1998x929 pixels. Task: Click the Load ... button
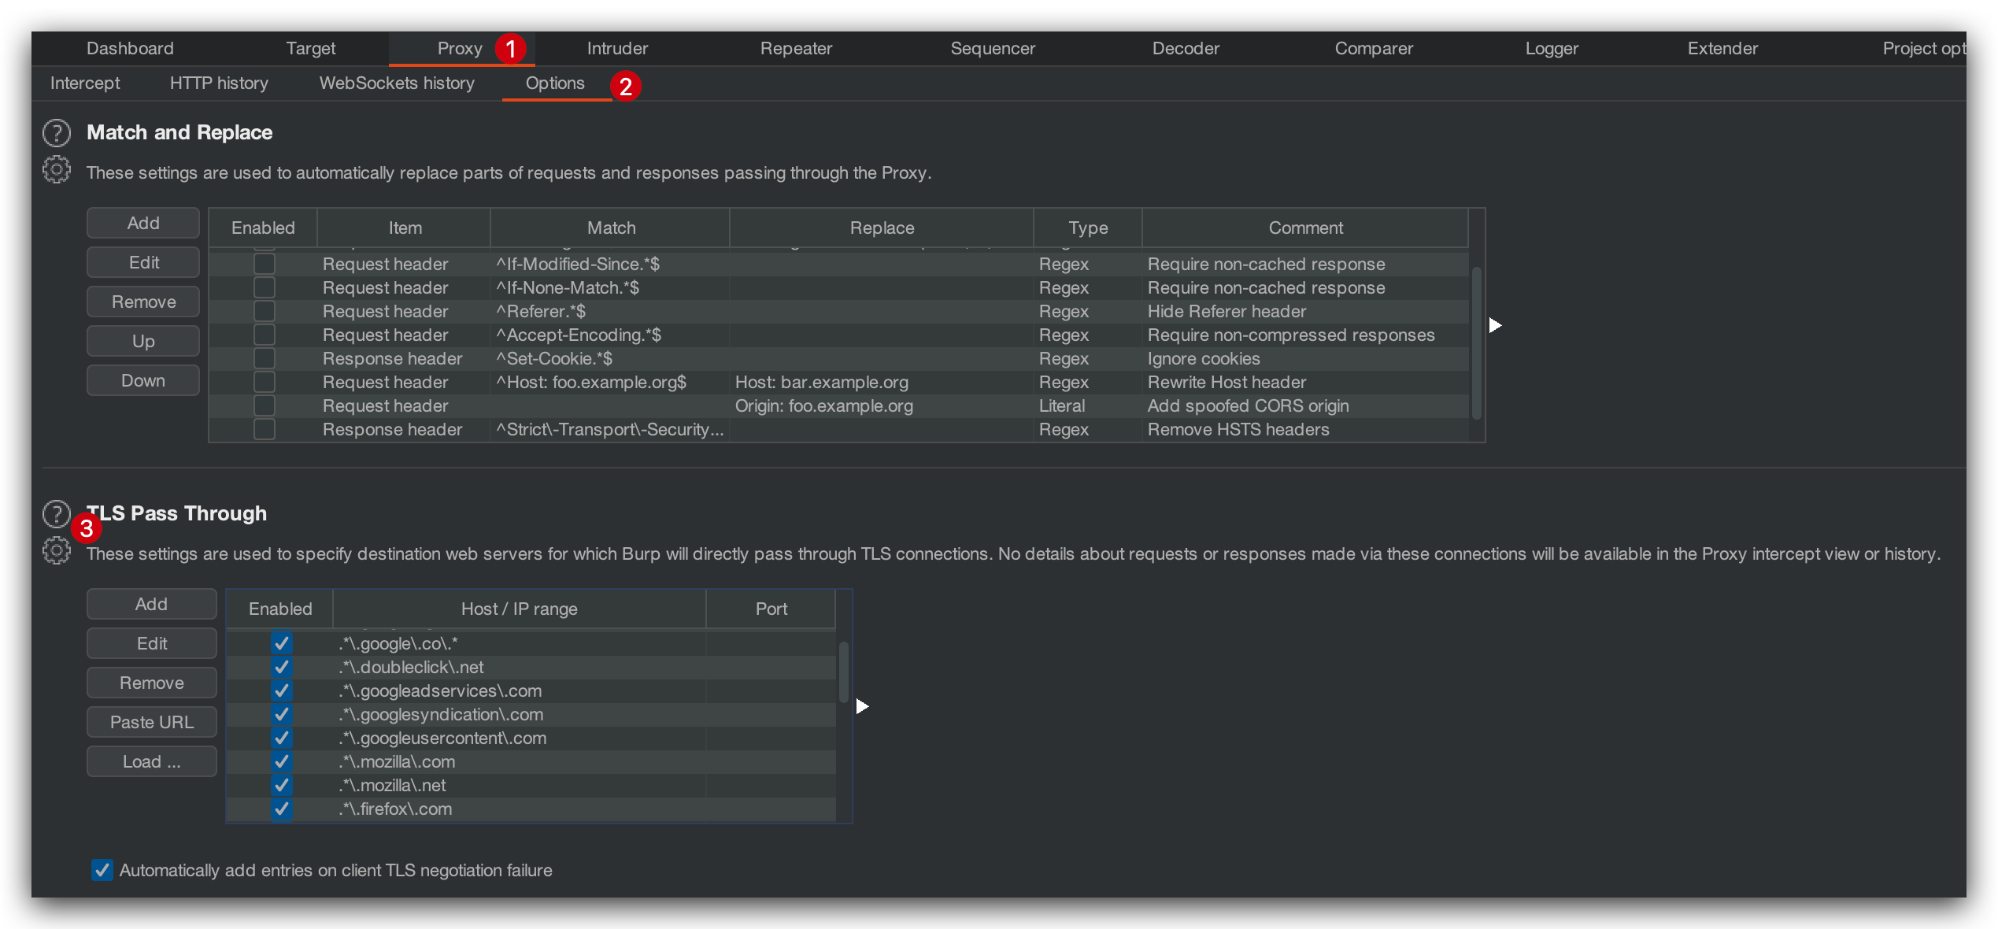coord(151,761)
